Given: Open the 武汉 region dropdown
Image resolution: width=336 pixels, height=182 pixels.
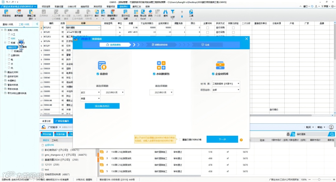Looking at the screenshot, I should pyautogui.click(x=90, y=93).
